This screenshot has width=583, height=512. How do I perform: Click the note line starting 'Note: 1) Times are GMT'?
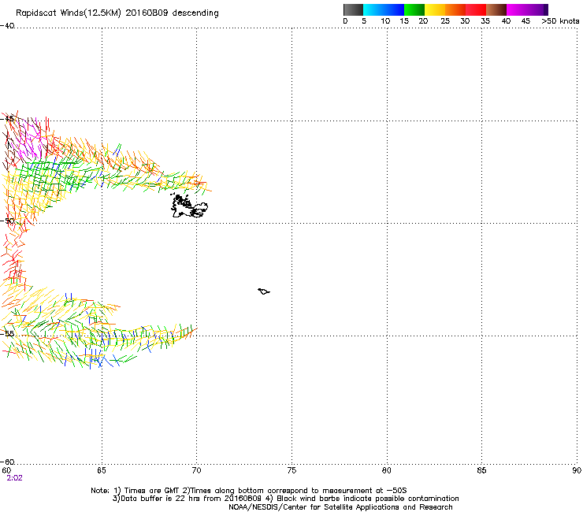(249, 491)
